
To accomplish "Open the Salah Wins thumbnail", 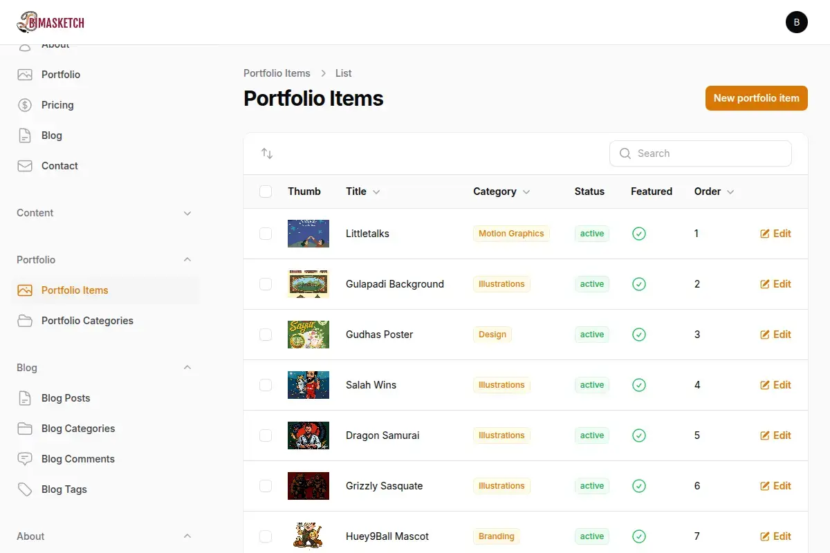I will tap(308, 385).
